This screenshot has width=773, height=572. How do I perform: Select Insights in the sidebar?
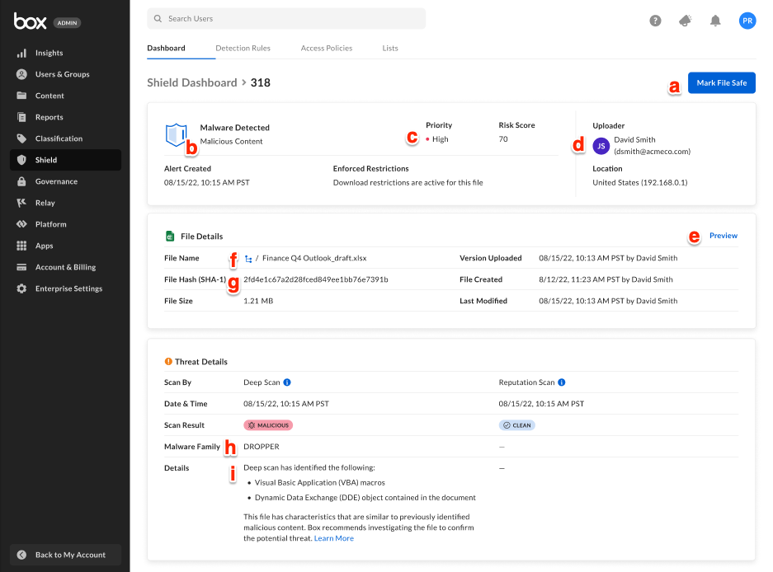point(65,53)
